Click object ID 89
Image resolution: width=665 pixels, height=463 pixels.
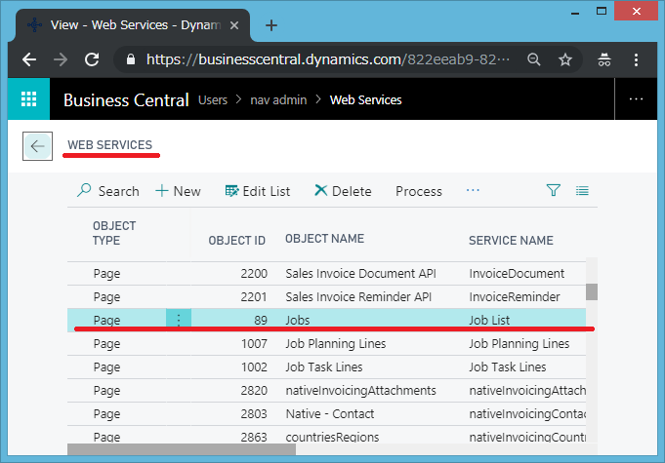coord(261,320)
